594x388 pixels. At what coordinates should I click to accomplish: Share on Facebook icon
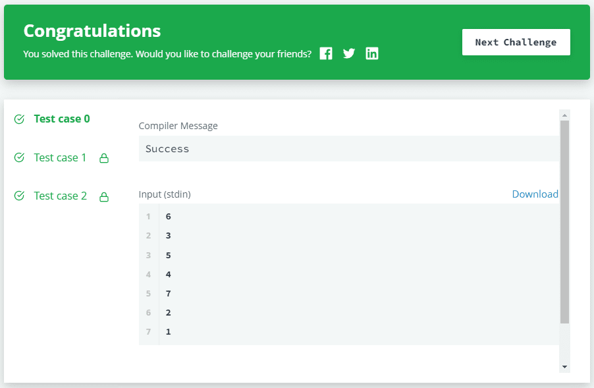point(326,54)
